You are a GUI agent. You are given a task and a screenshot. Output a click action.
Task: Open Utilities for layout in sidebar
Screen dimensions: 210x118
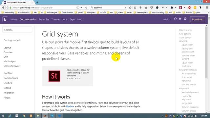(12, 66)
